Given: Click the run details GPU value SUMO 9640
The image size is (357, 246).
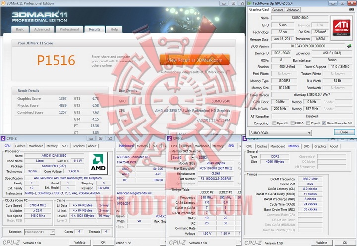Looking at the screenshot, I should click(221, 101).
